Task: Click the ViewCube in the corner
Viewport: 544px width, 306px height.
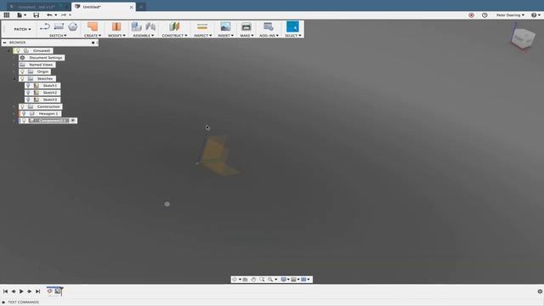Action: (x=523, y=37)
